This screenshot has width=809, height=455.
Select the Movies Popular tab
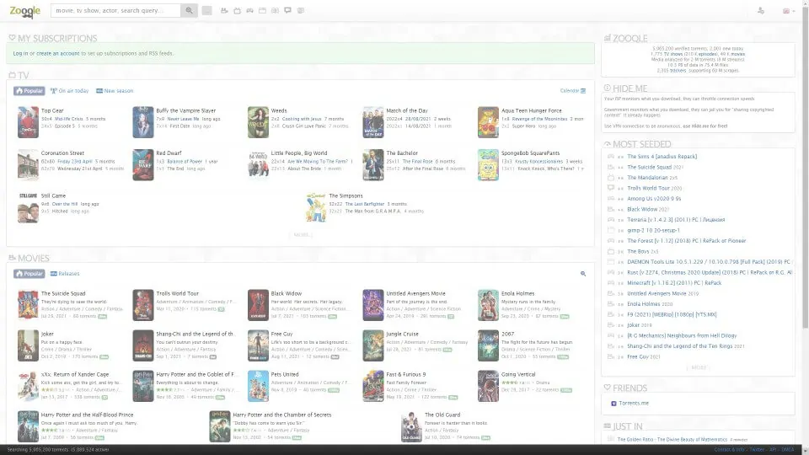pos(29,273)
